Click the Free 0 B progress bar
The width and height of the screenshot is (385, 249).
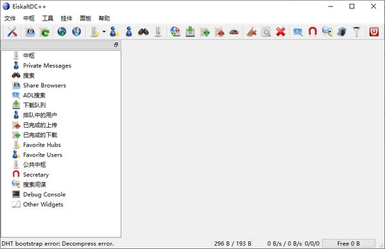(x=348, y=243)
